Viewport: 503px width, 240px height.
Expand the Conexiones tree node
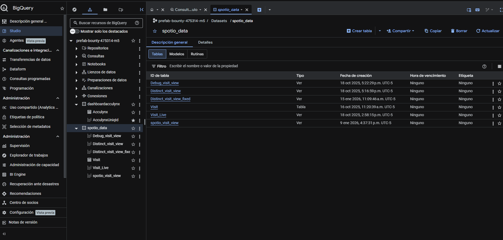(76, 96)
